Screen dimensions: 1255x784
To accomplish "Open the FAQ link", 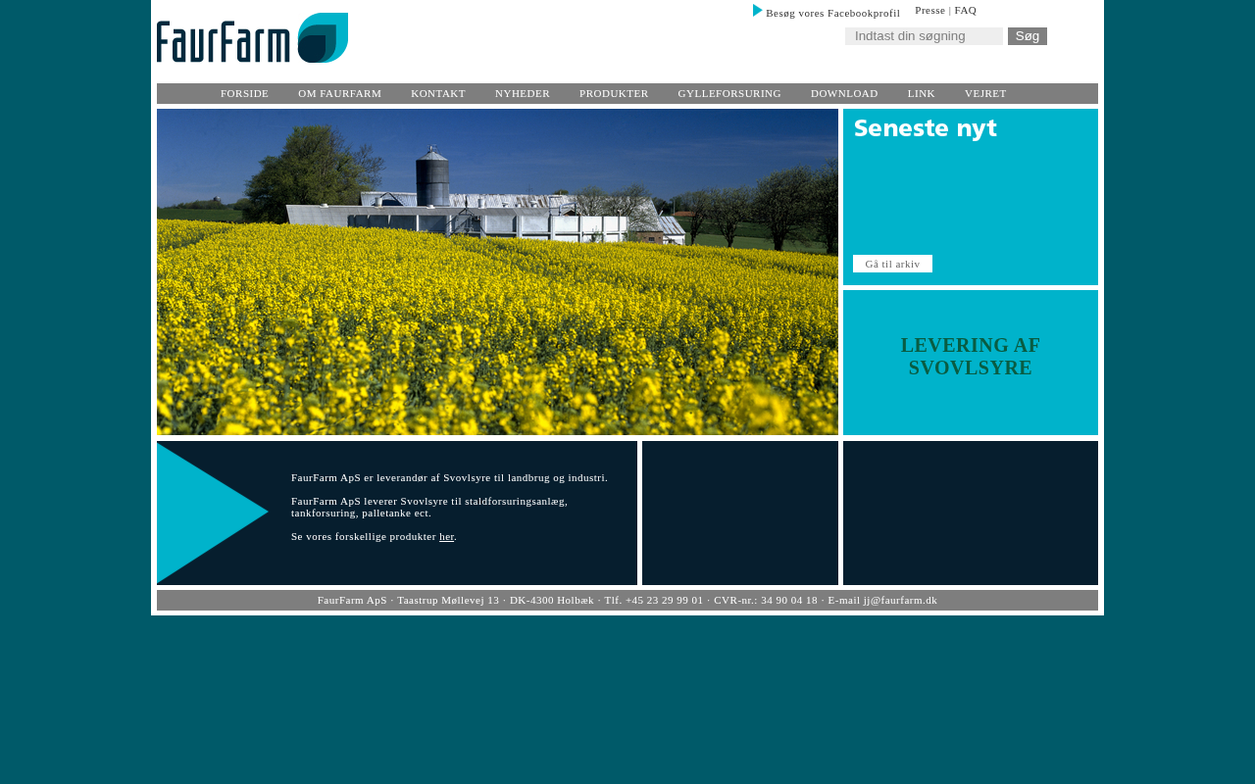I will [x=965, y=10].
